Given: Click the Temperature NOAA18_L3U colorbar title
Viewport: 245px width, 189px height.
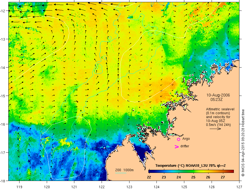Looking at the screenshot, I should point(190,166).
